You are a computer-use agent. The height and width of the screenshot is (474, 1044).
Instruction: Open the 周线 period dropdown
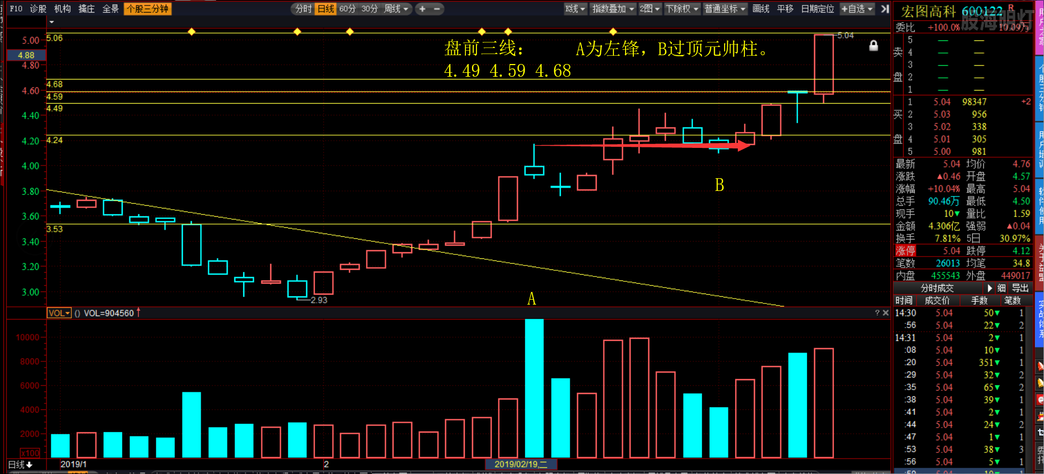coord(396,9)
